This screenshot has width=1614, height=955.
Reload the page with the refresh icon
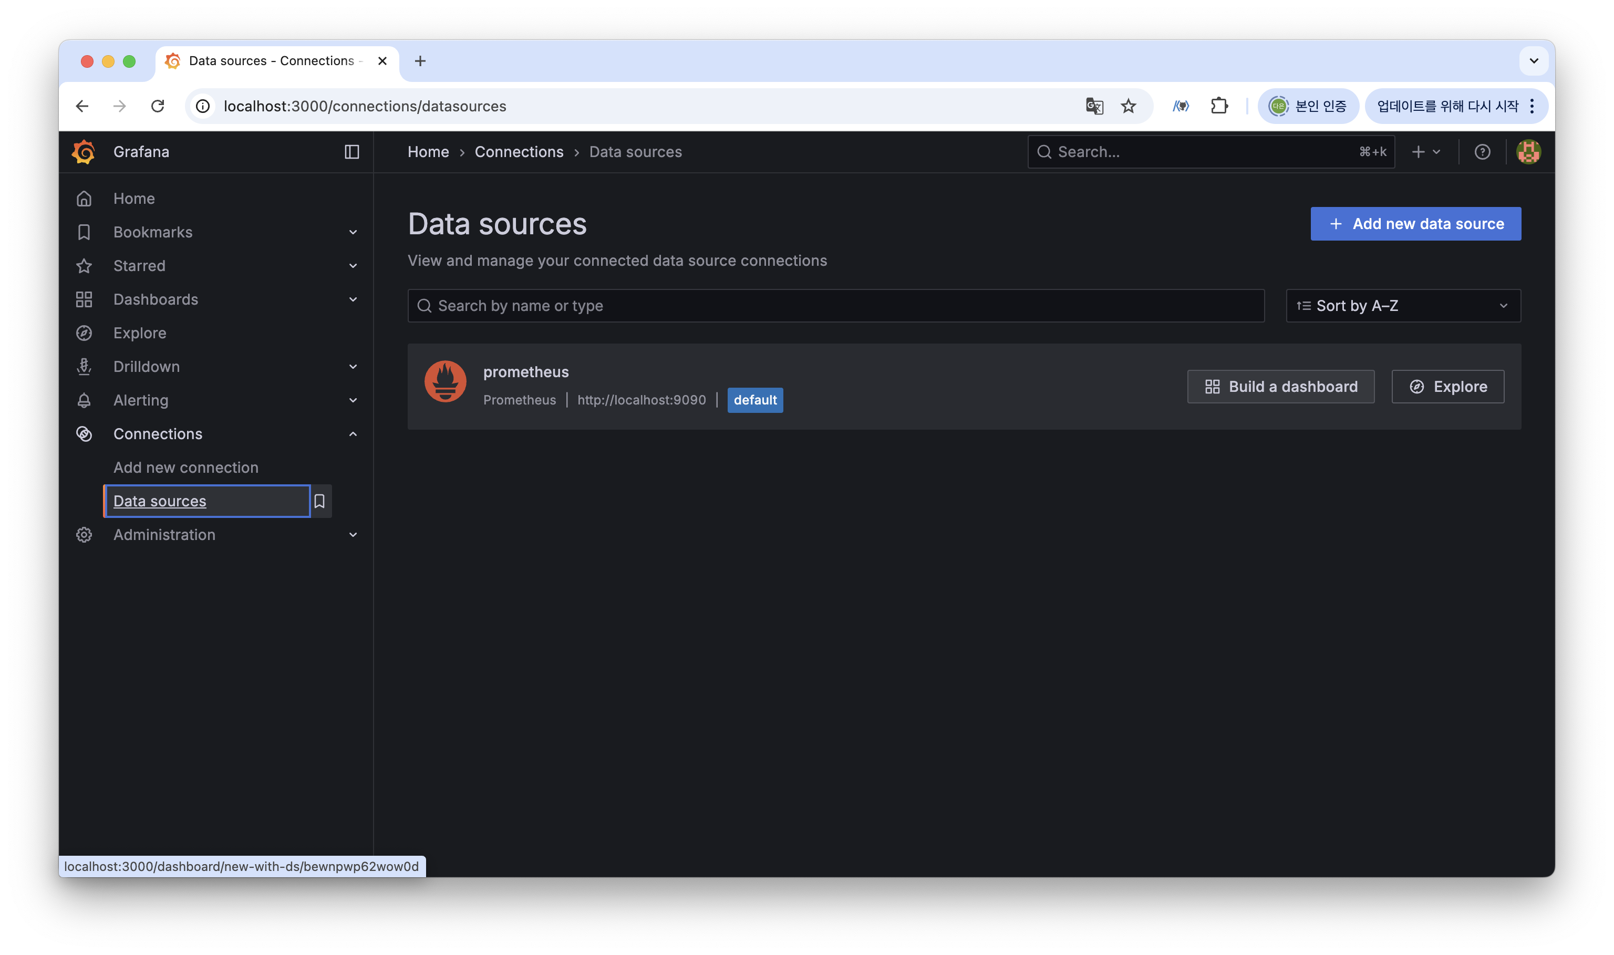(158, 106)
